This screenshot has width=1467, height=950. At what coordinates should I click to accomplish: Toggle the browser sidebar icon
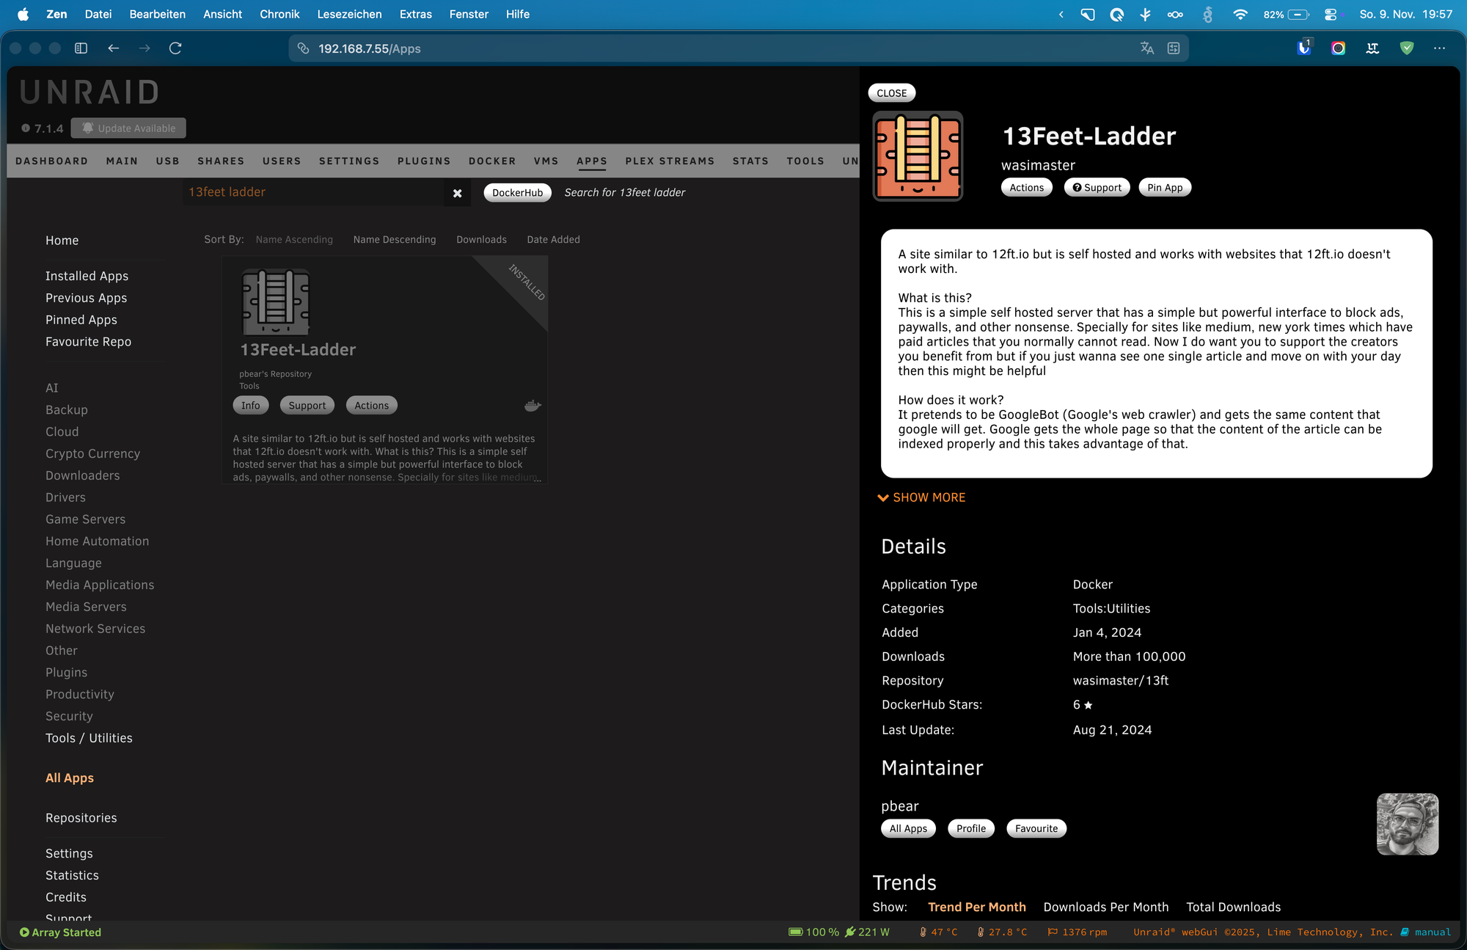coord(81,48)
